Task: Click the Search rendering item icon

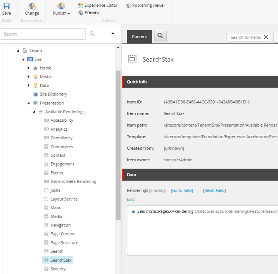Action: (x=46, y=251)
